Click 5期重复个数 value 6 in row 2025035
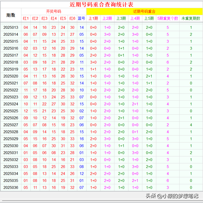 point(168,181)
